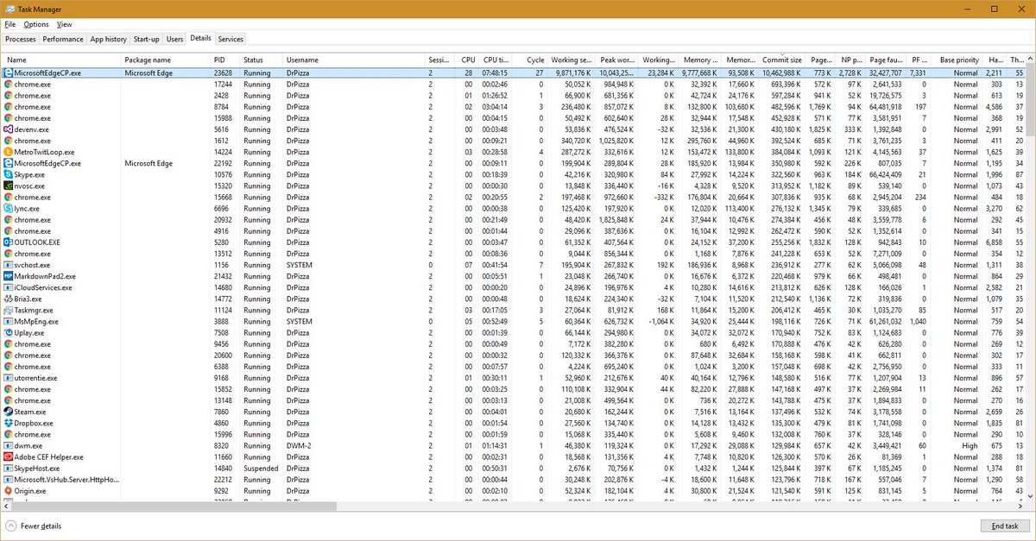1036x541 pixels.
Task: Open the Options menu
Action: (x=36, y=24)
